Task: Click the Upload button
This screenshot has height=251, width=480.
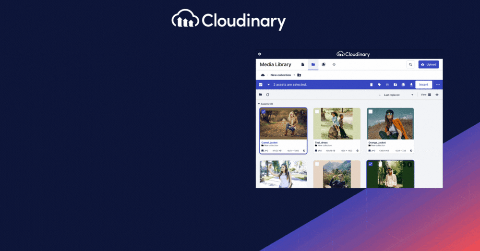Action: pyautogui.click(x=429, y=65)
